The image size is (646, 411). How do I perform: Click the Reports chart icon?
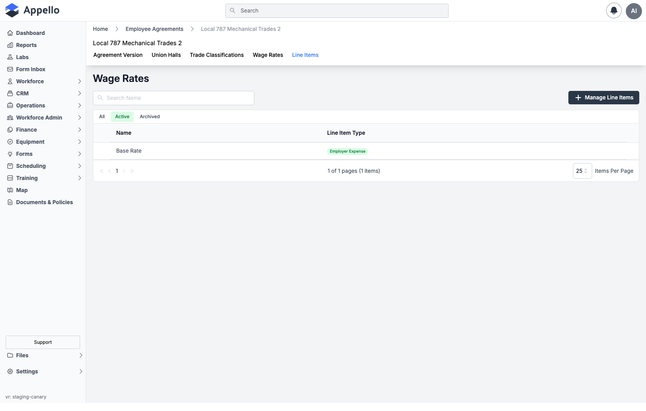(10, 45)
